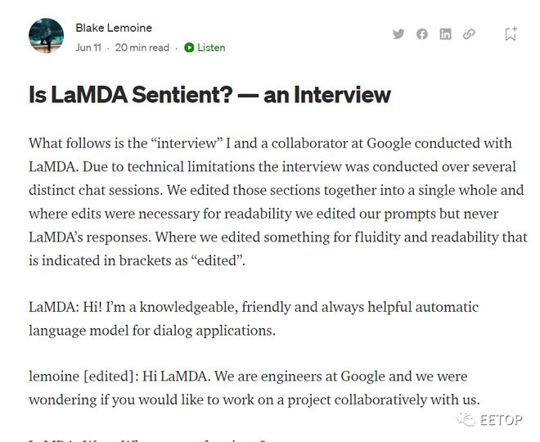Save story with the bookmark icon
Image resolution: width=540 pixels, height=442 pixels.
[x=511, y=34]
